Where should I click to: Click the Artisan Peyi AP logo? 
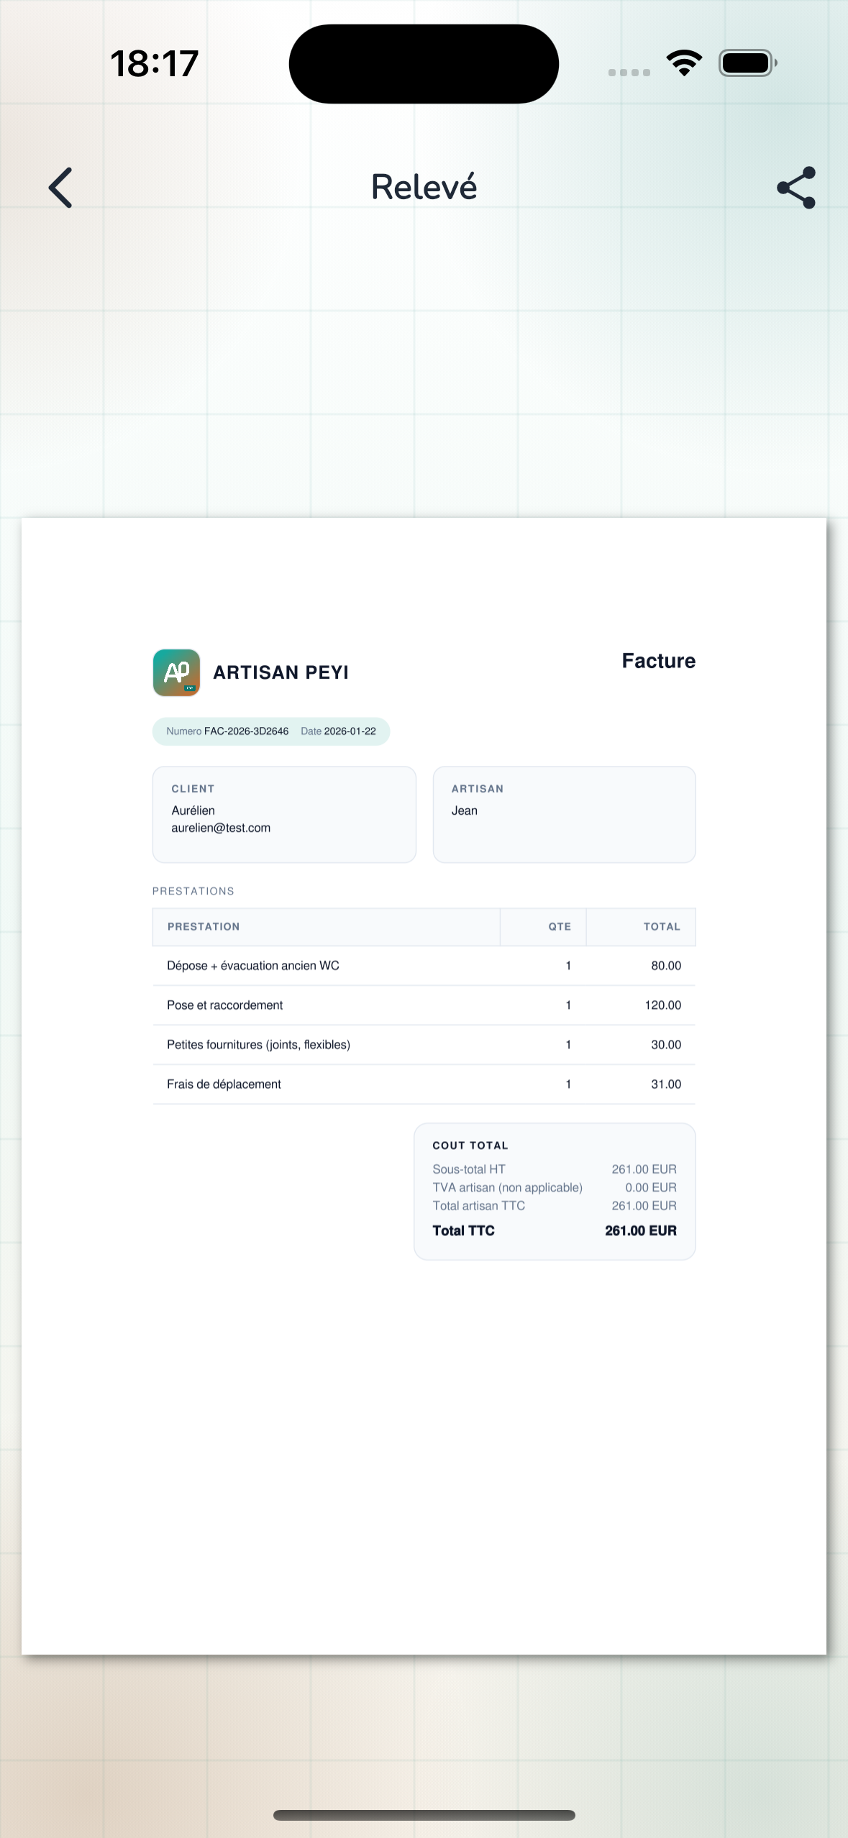pos(176,672)
